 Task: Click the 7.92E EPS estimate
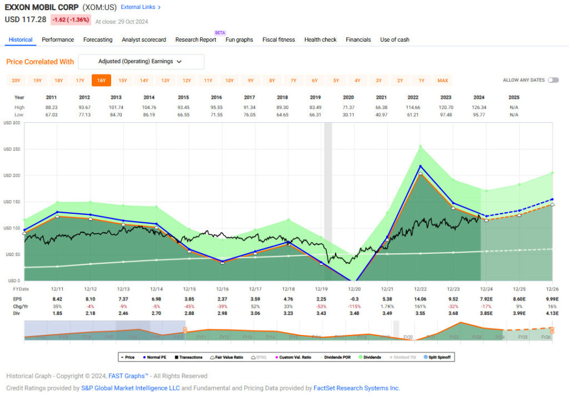point(486,299)
